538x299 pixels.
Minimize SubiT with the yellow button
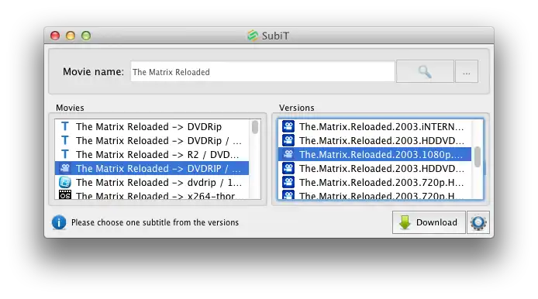tap(71, 36)
